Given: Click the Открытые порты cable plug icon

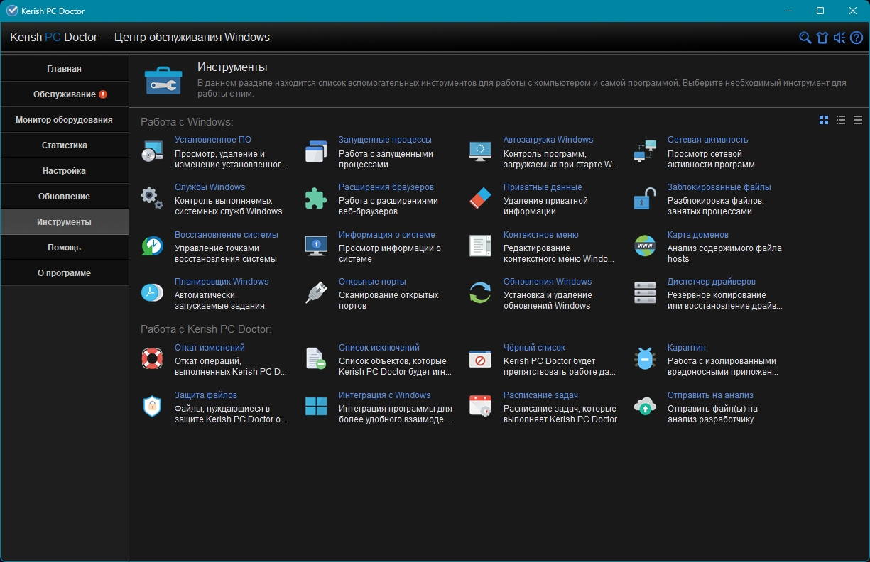Looking at the screenshot, I should 316,293.
